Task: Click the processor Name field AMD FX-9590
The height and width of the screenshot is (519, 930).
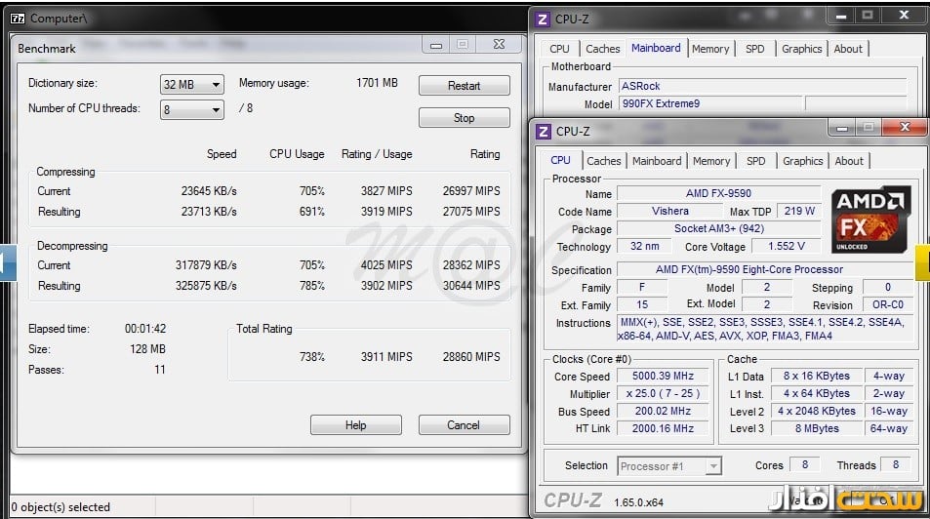Action: 718,193
